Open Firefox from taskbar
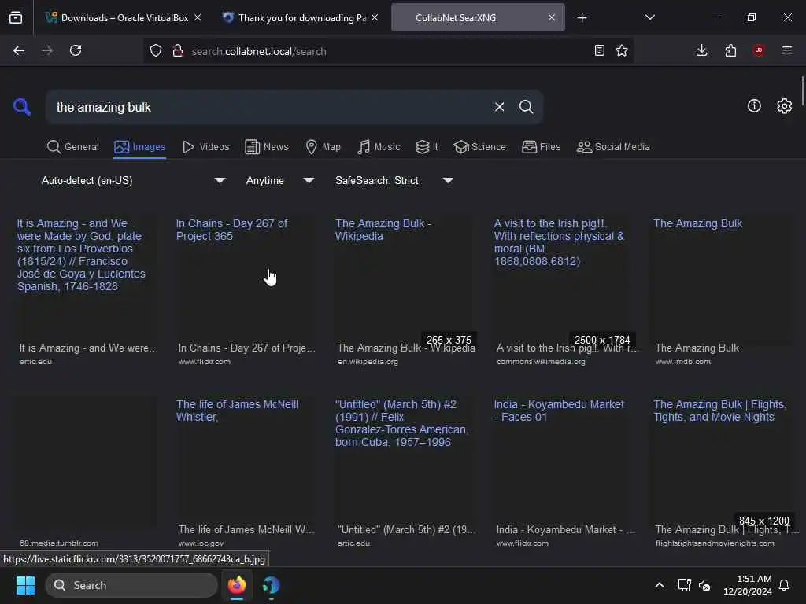The image size is (806, 604). (x=237, y=585)
